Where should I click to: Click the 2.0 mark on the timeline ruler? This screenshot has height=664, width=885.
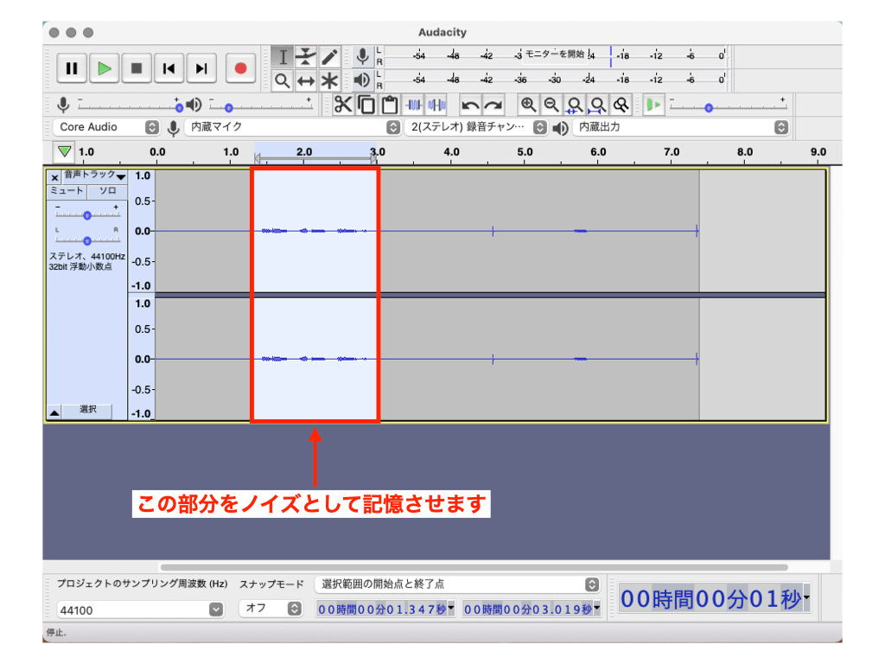[303, 151]
